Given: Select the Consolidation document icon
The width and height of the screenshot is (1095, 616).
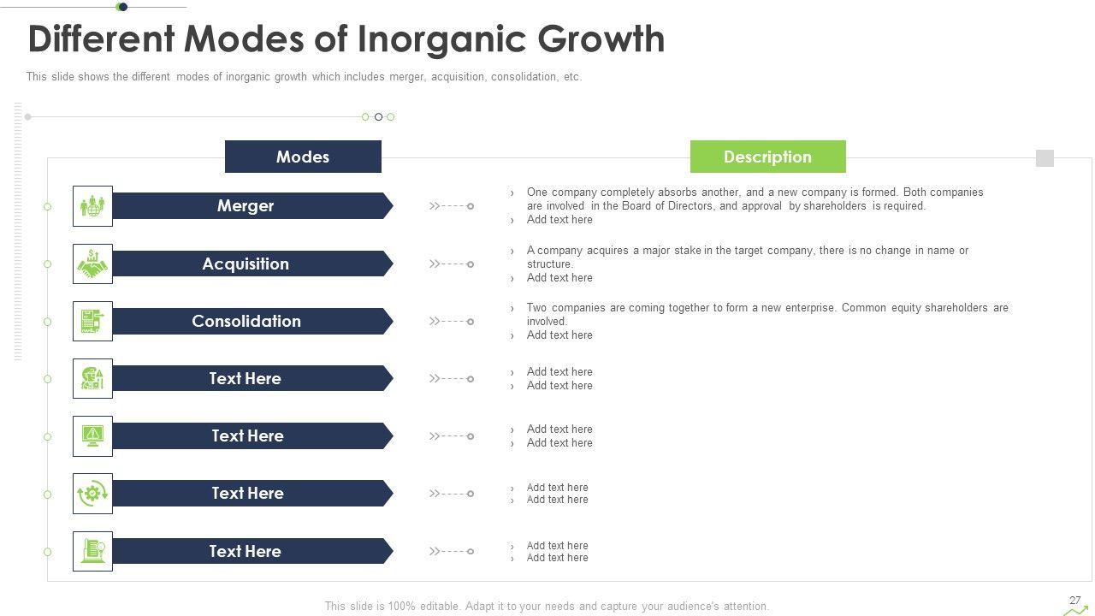Looking at the screenshot, I should tap(92, 322).
